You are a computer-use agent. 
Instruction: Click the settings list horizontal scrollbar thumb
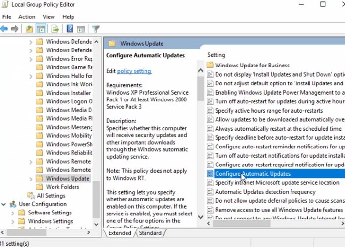tap(241, 223)
